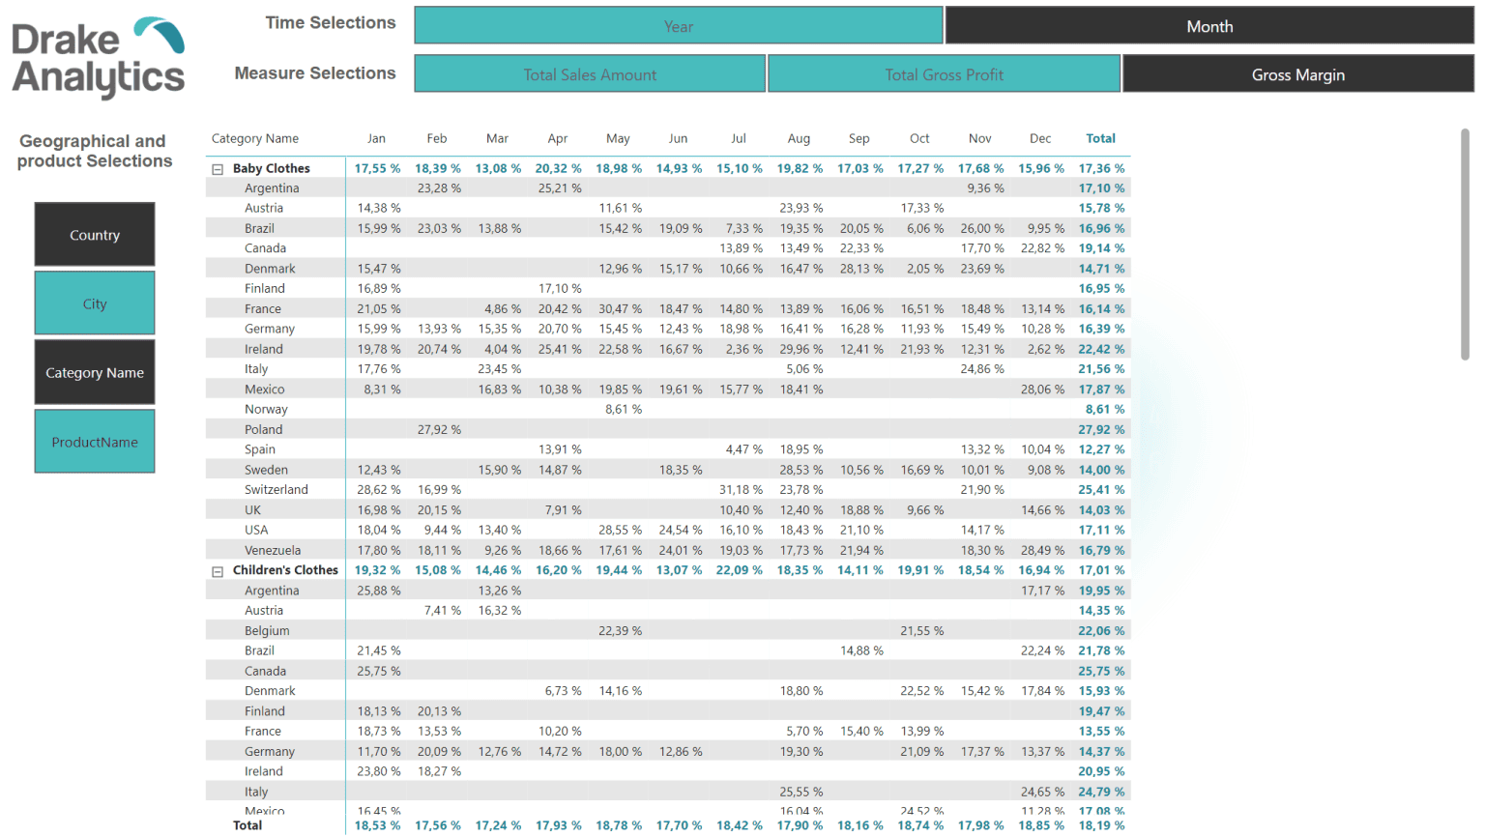Enable the Total Sales Amount measure

(x=589, y=72)
